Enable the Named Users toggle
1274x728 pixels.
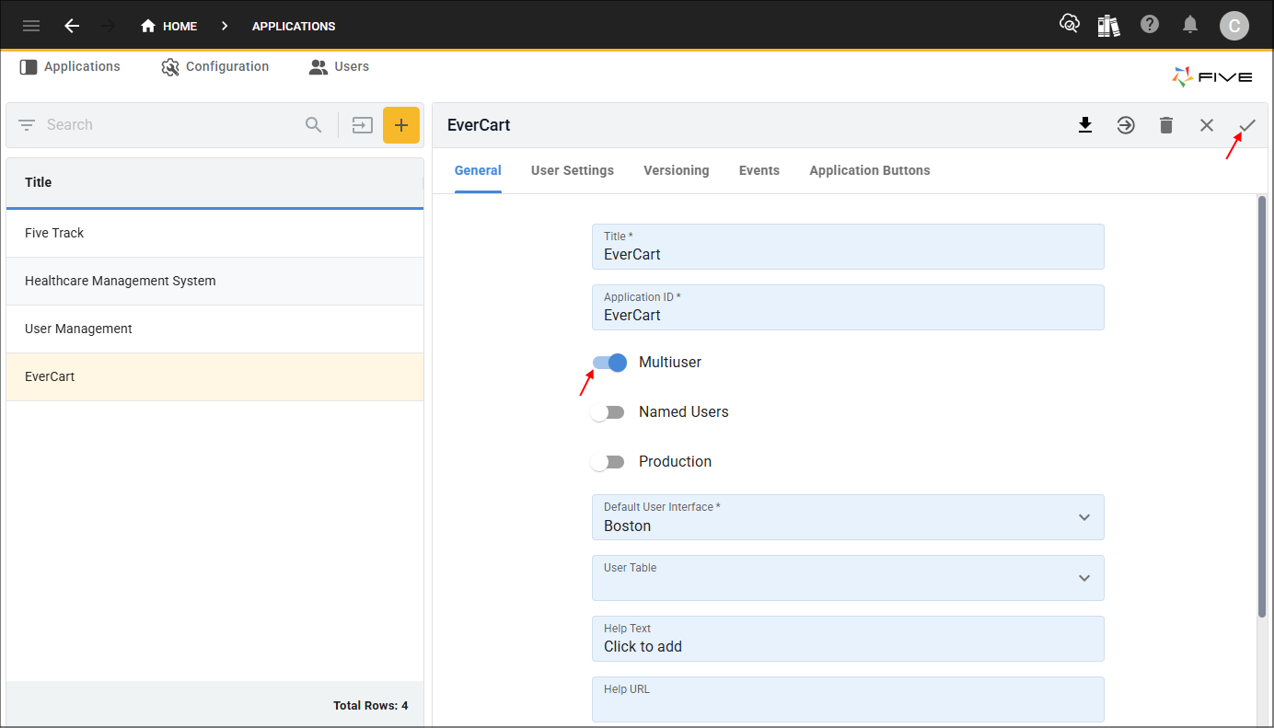pyautogui.click(x=608, y=412)
